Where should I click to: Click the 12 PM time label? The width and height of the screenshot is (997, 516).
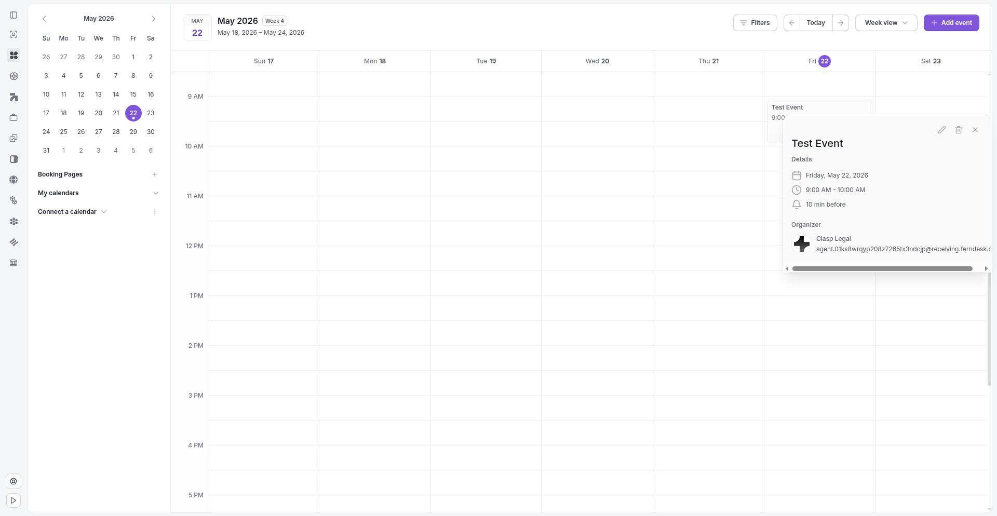[x=194, y=246]
